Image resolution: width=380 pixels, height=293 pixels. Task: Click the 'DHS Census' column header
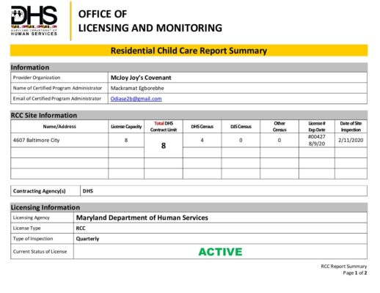(202, 127)
